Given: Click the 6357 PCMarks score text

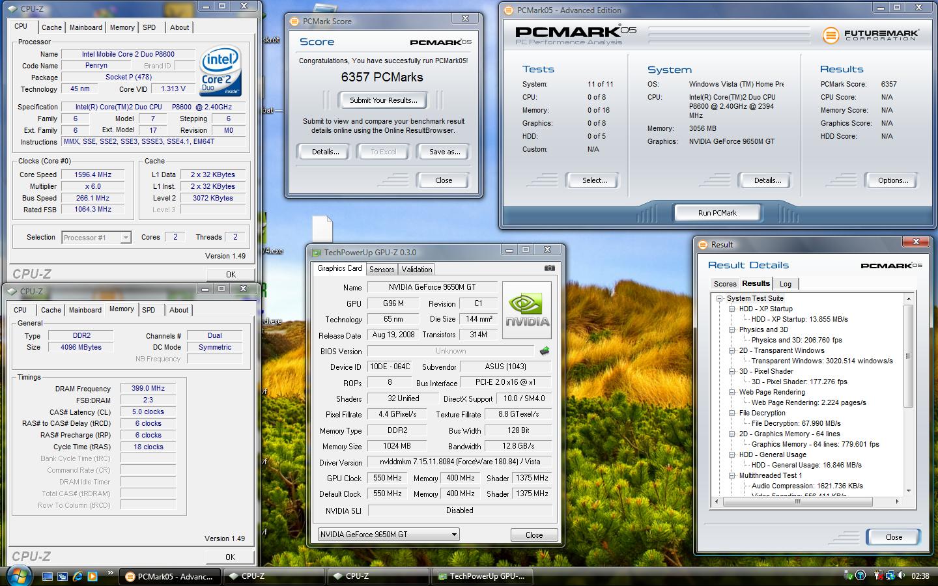Looking at the screenshot, I should [x=382, y=77].
